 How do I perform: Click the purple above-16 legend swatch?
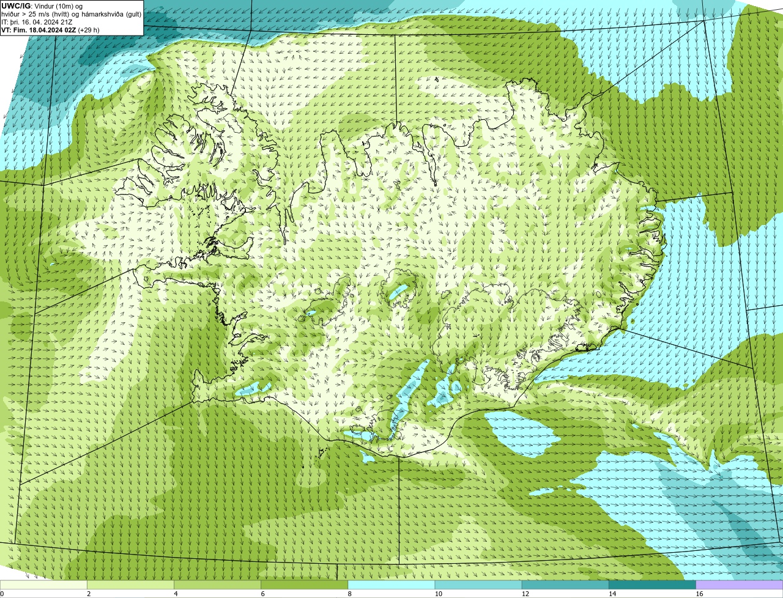[740, 585]
